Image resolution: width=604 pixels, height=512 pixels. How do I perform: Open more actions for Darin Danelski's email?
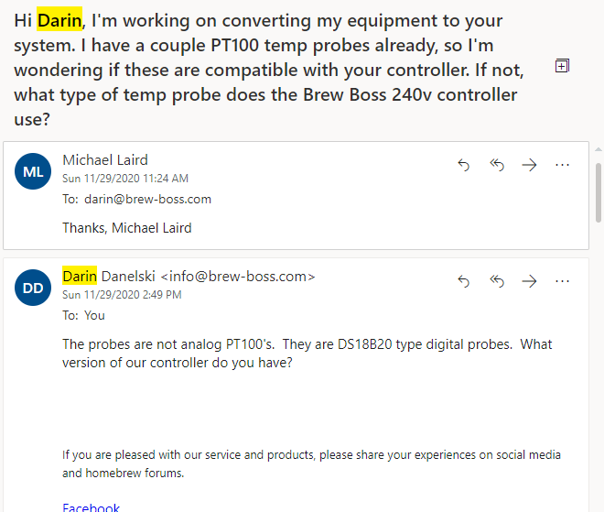(x=562, y=281)
